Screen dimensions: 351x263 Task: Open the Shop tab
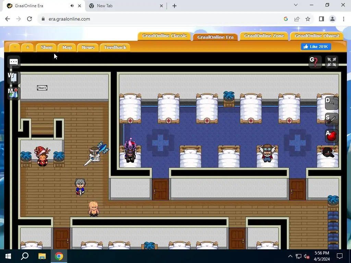point(47,47)
